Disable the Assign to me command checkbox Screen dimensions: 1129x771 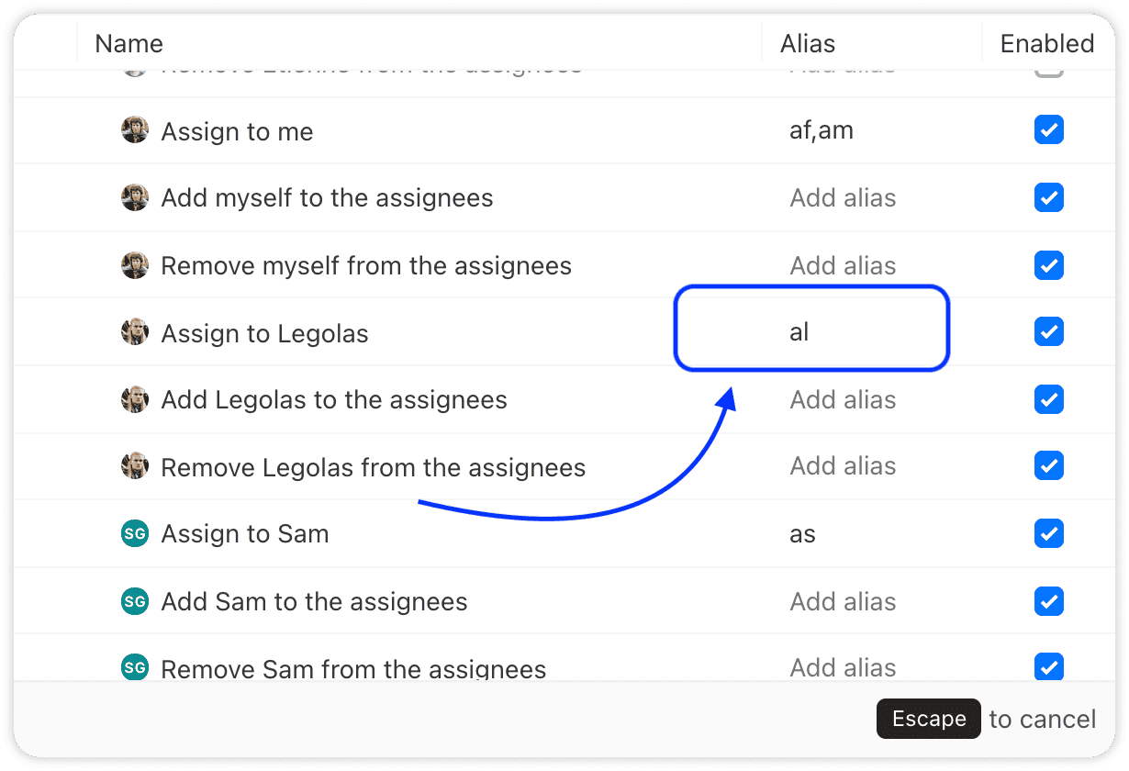1048,130
